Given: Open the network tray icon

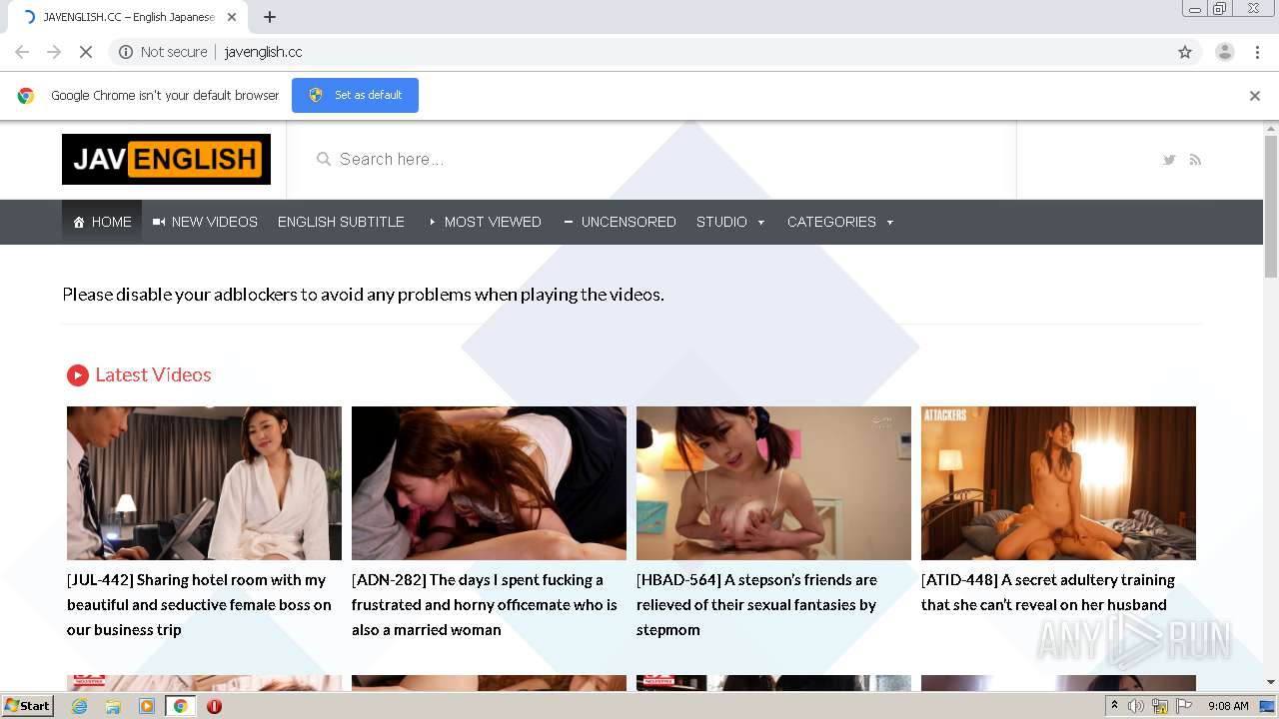Looking at the screenshot, I should point(1160,706).
